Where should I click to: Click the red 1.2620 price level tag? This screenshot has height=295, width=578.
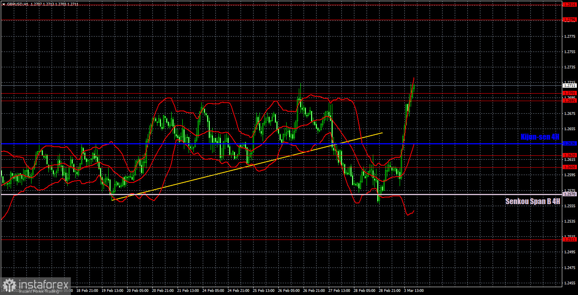coord(570,155)
